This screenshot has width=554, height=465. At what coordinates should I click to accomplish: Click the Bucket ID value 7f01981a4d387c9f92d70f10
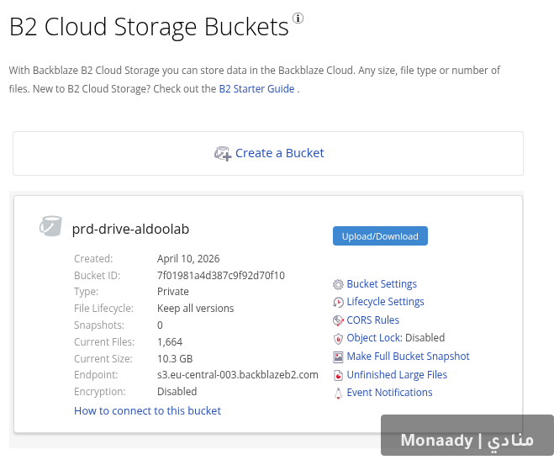[x=221, y=275]
